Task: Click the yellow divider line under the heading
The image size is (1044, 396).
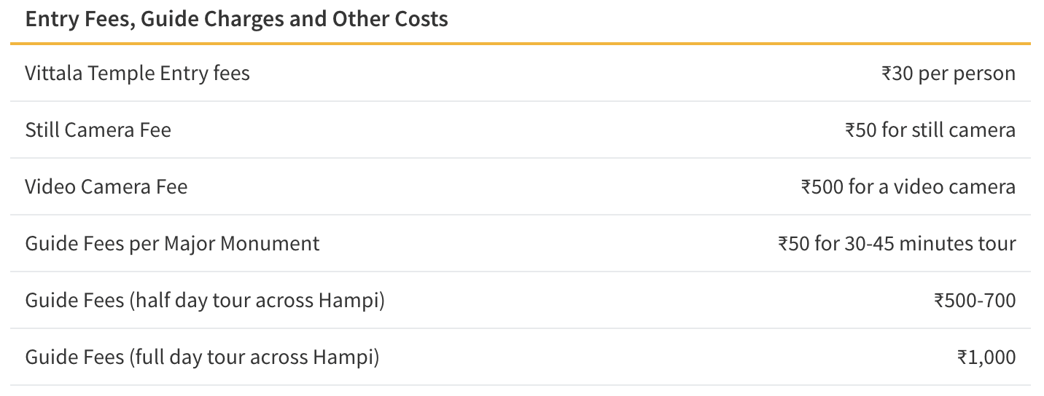Action: pyautogui.click(x=521, y=44)
